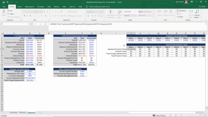Click the Copy command
This screenshot has height=117, width=208.
[10, 14]
